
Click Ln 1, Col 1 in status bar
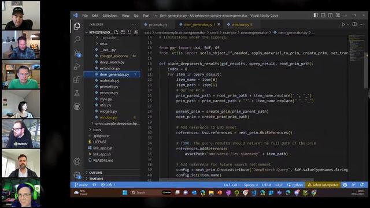coord(231,185)
